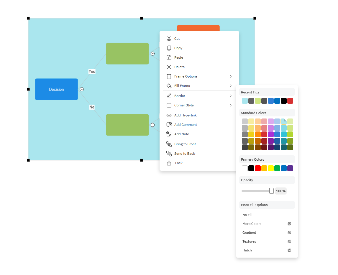Open the Corner Style submenu arrow
The width and height of the screenshot is (338, 275).
(x=231, y=105)
